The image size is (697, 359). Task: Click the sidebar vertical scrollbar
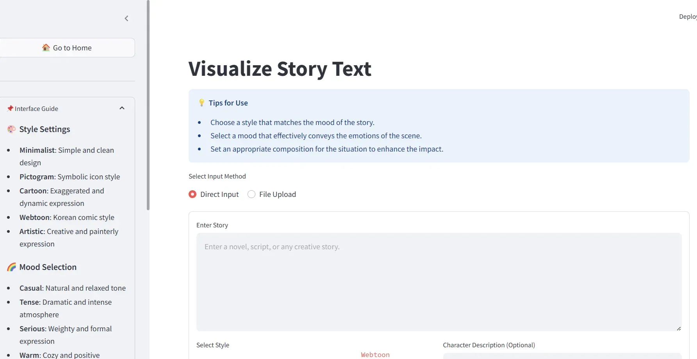[x=148, y=105]
